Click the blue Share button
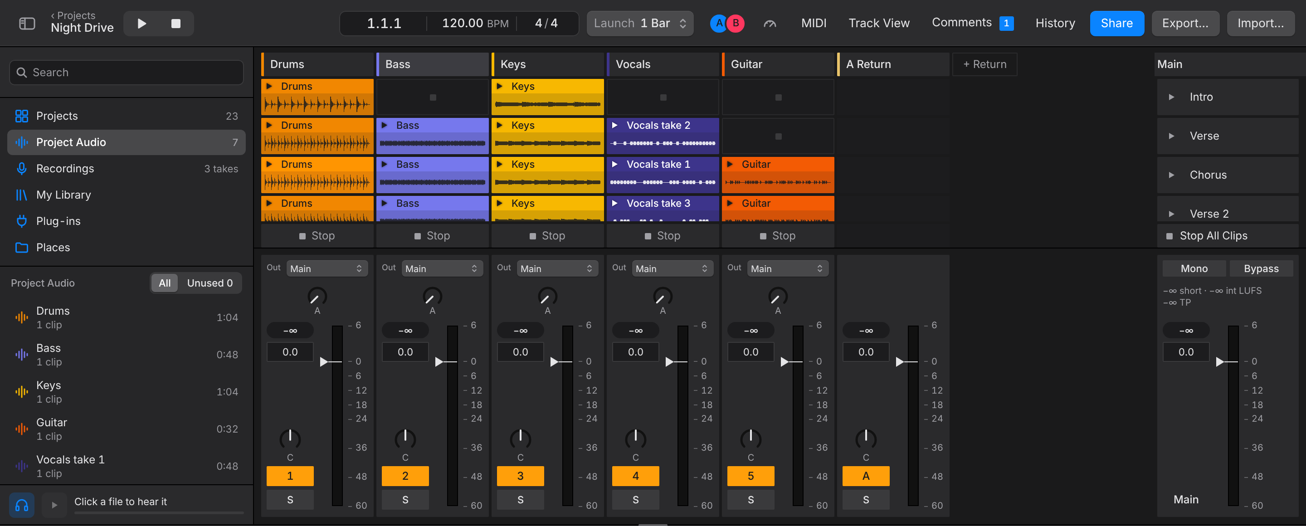1306x526 pixels. 1116,23
